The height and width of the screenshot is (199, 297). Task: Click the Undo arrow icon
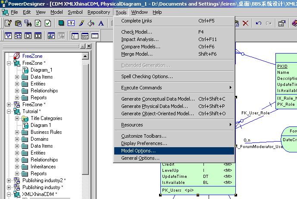coord(259,23)
